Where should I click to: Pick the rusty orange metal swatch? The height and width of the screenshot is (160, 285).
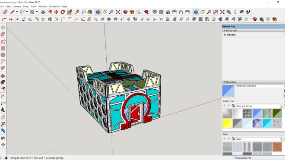[x=277, y=147]
